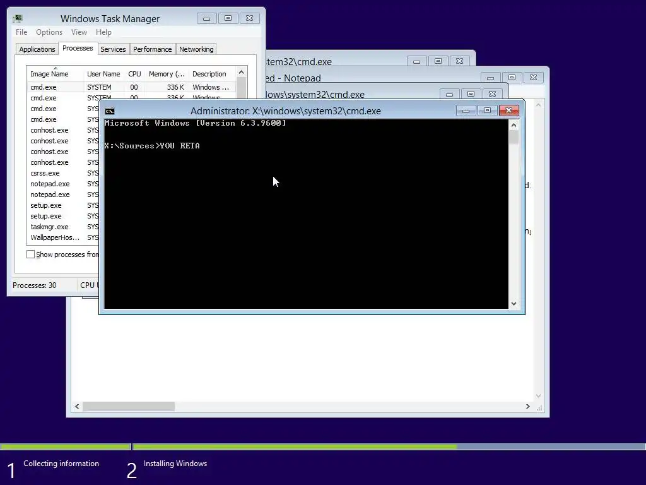Select the first setup.exe process row
The image size is (646, 485).
pos(64,205)
